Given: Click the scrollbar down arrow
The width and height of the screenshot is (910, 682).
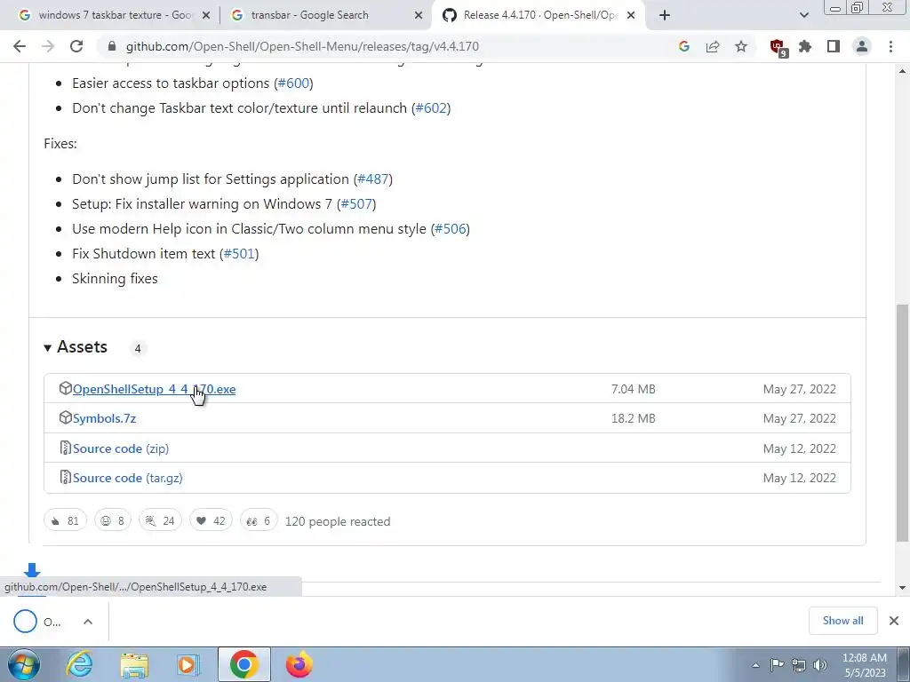Looking at the screenshot, I should tap(902, 588).
